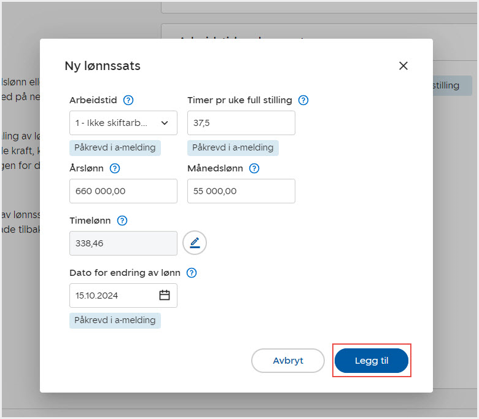Click the greyed-out Timelønn field
Image resolution: width=479 pixels, height=419 pixels.
(x=123, y=243)
